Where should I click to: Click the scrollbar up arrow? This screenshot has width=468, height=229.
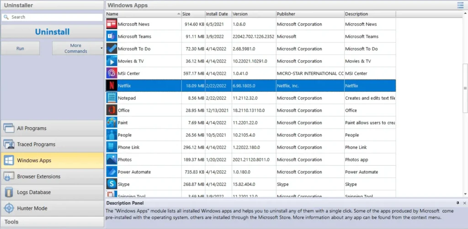(x=465, y=14)
